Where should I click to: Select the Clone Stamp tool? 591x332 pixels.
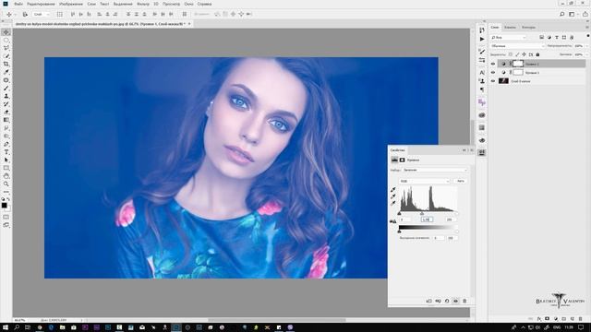tap(6, 96)
